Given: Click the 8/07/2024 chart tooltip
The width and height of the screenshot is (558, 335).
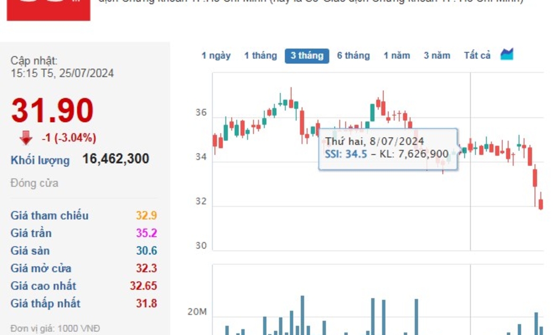Looking at the screenshot, I should point(388,148).
